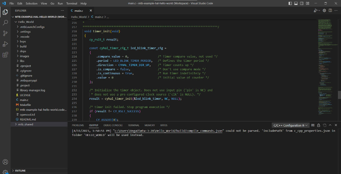Open the run options dropdown arrow

(x=319, y=10)
